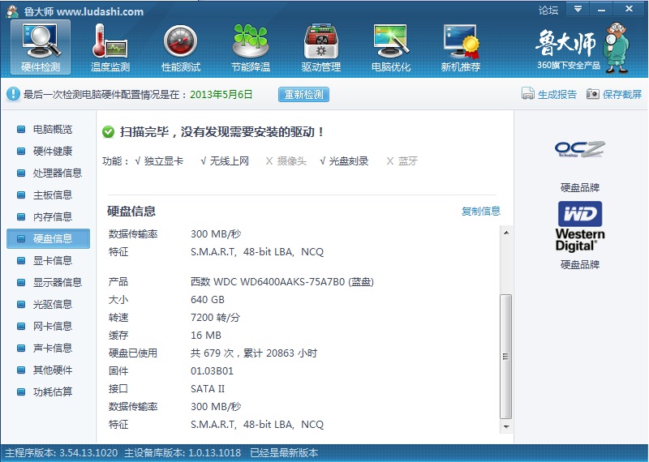Click the speed value 7200 转/分
The image size is (649, 462).
pyautogui.click(x=215, y=318)
